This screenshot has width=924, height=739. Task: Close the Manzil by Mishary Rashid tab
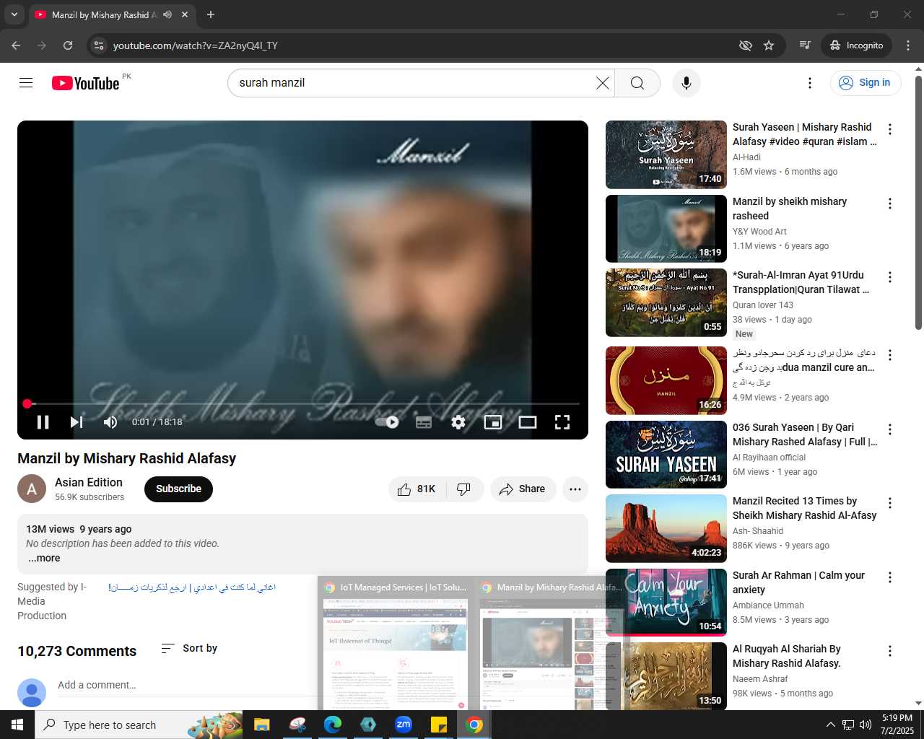pyautogui.click(x=185, y=14)
